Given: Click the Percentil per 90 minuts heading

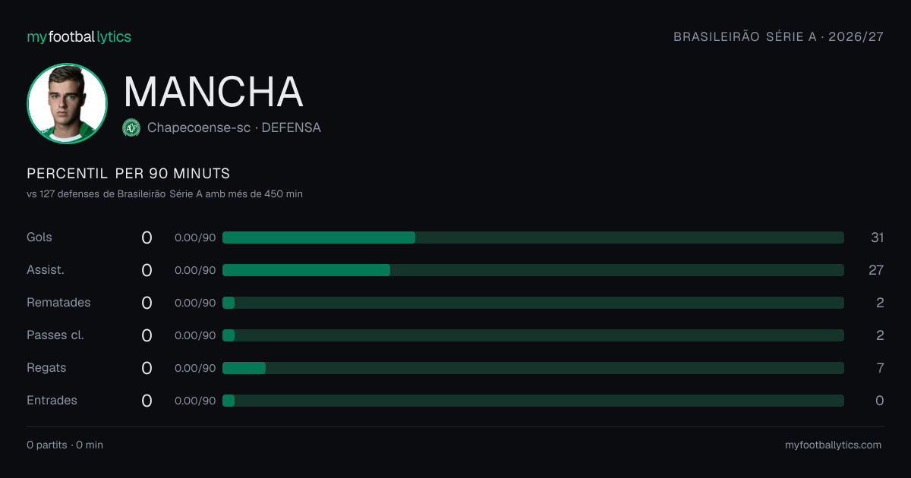Looking at the screenshot, I should 128,174.
